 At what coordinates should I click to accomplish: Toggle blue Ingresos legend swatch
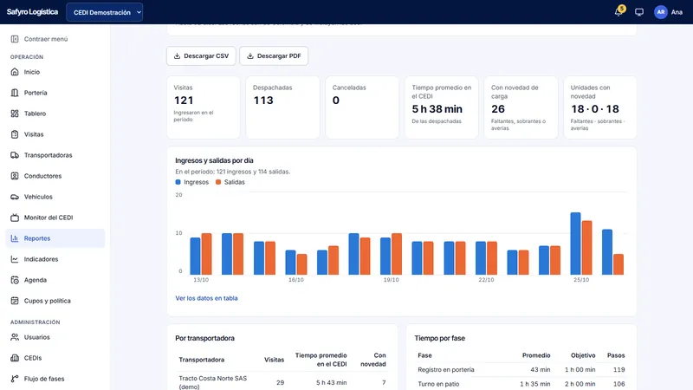(x=178, y=182)
